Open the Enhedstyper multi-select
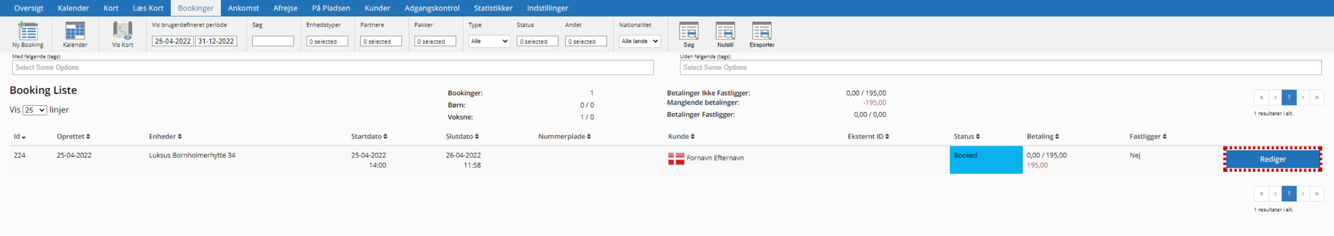The image size is (1334, 236). [327, 41]
